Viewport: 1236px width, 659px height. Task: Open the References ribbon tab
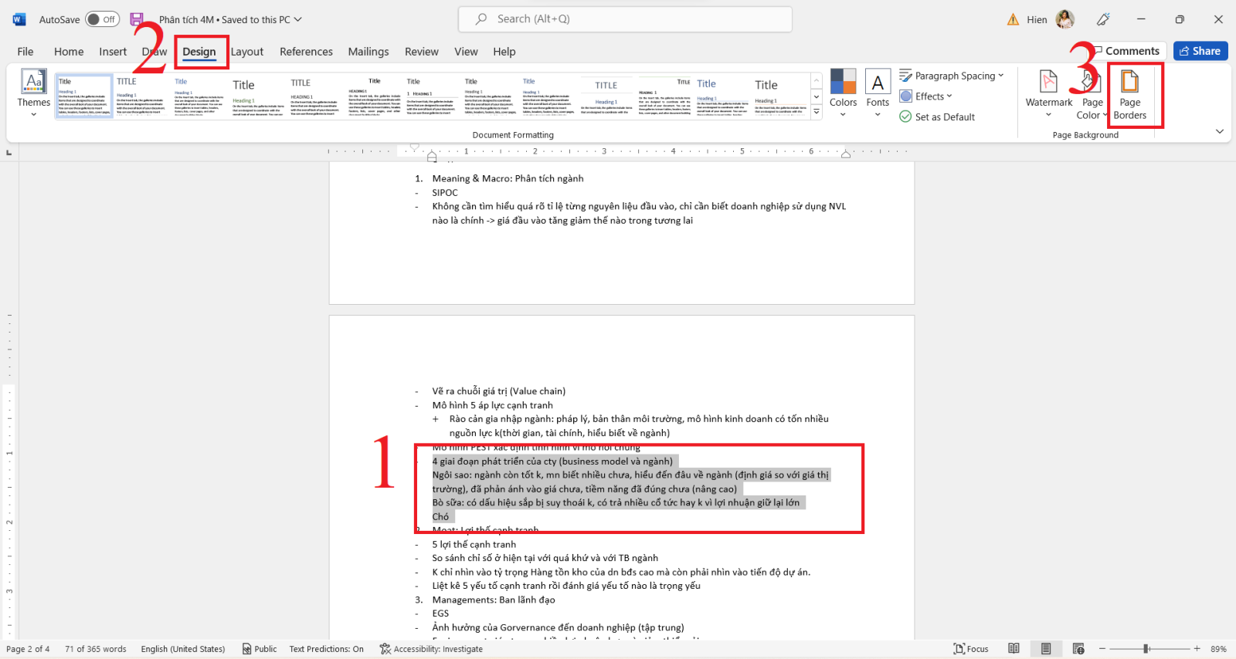click(306, 52)
